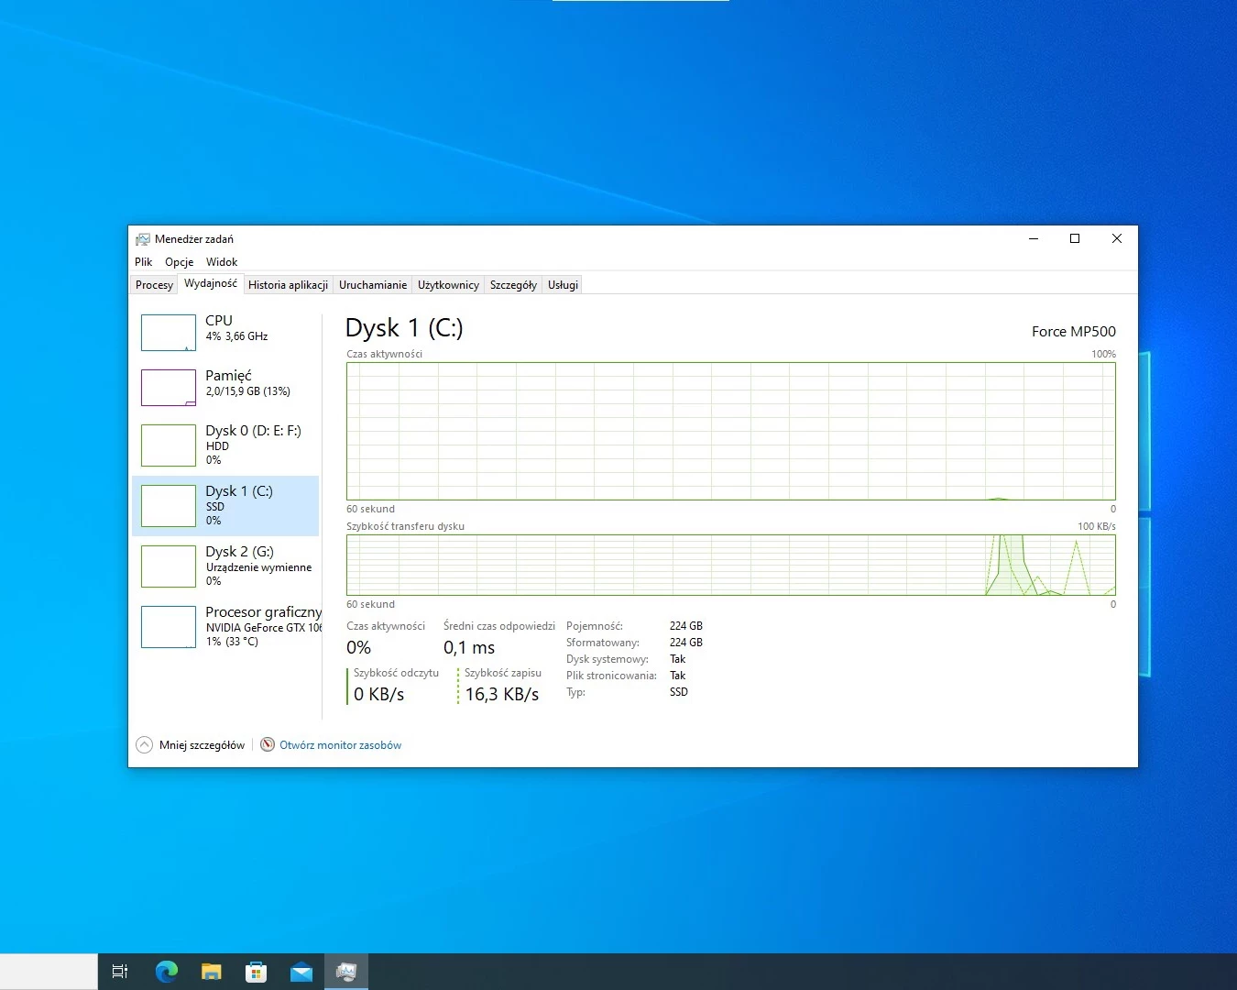Click the Mniej szczegółów chevron icon
Image resolution: width=1237 pixels, height=990 pixels.
tap(145, 745)
